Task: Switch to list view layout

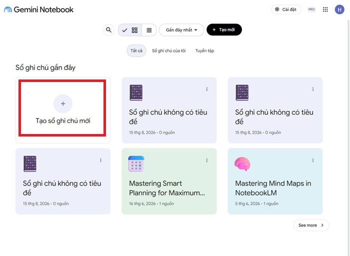Action: tap(149, 30)
